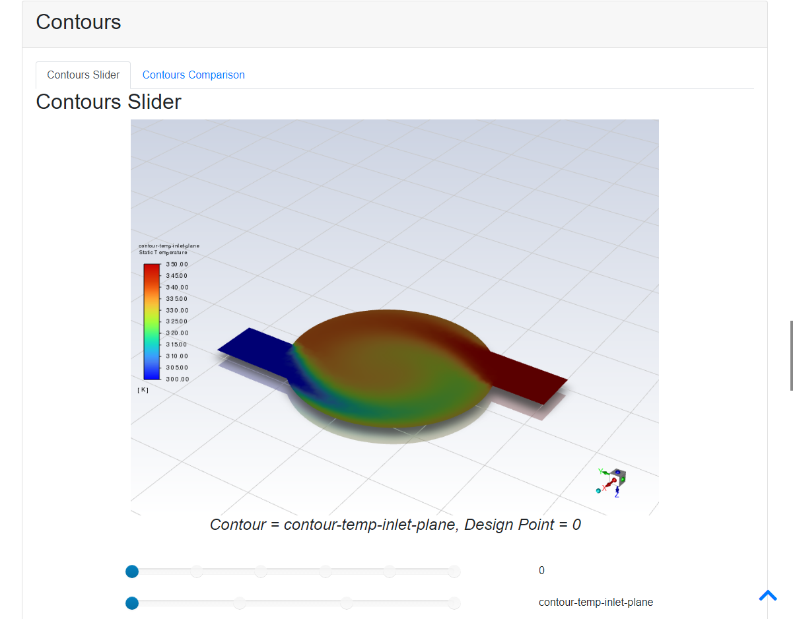
Task: Click the design point value label showing 0
Action: pyautogui.click(x=541, y=570)
